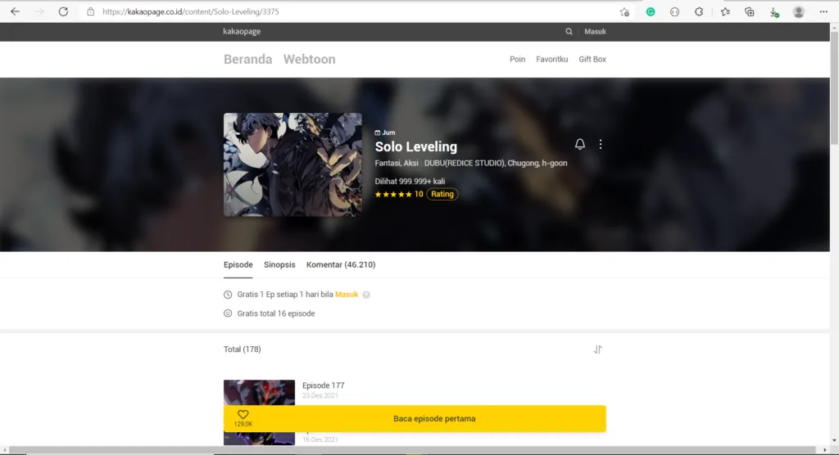Click the Solo Leveling title text
Image resolution: width=839 pixels, height=455 pixels.
tap(415, 146)
